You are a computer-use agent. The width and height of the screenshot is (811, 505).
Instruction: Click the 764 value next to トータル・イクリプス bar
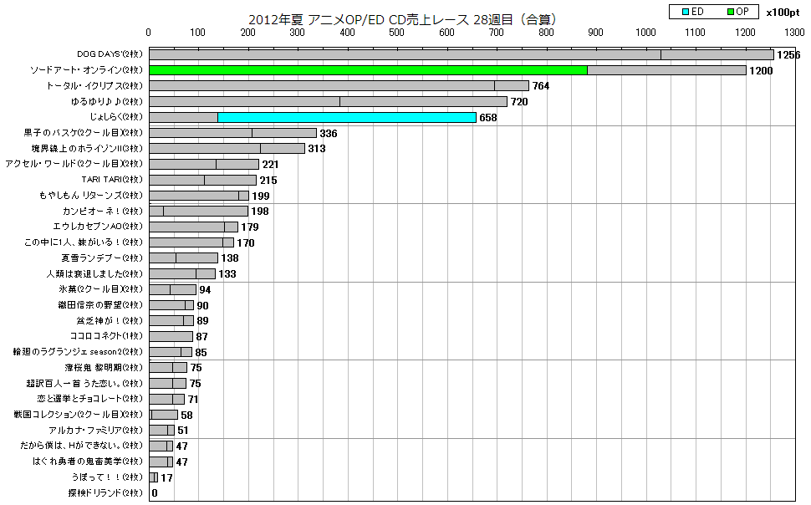click(541, 86)
